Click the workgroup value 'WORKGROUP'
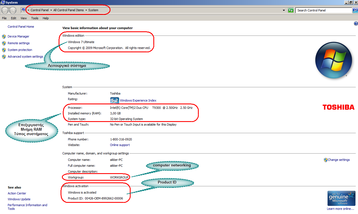 119,177
